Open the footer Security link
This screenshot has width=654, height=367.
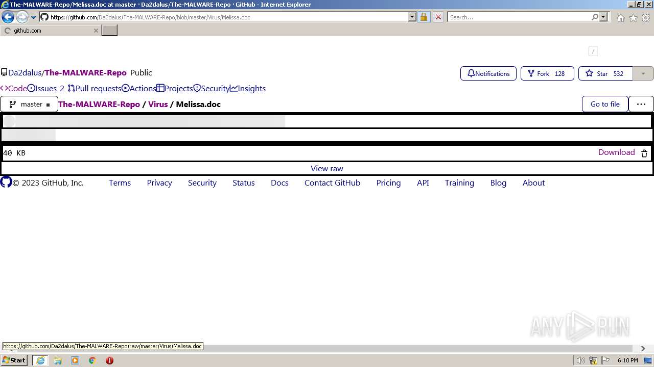202,182
